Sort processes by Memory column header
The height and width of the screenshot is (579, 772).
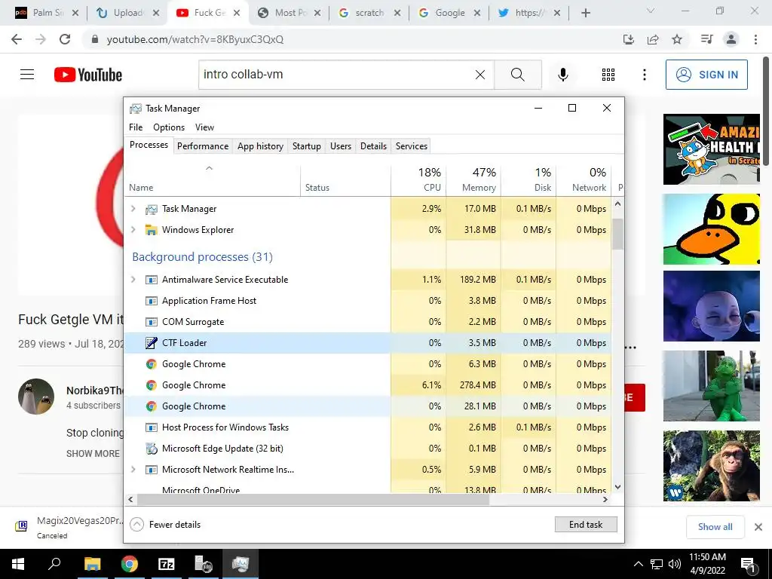pyautogui.click(x=473, y=179)
